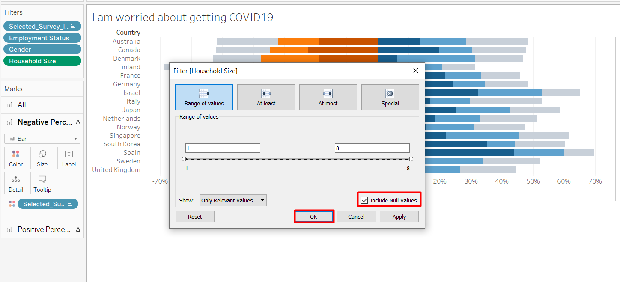Click the minimum value input field

pos(223,148)
